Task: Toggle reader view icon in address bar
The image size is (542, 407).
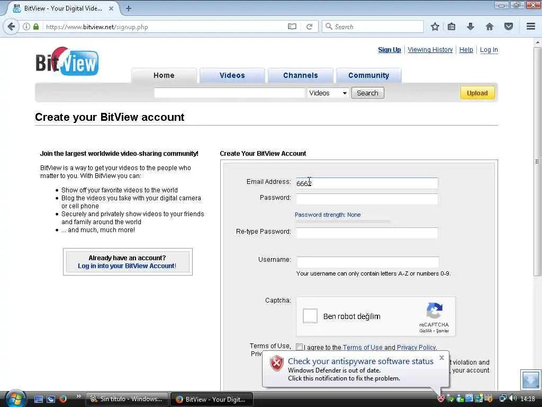Action: coord(292,26)
